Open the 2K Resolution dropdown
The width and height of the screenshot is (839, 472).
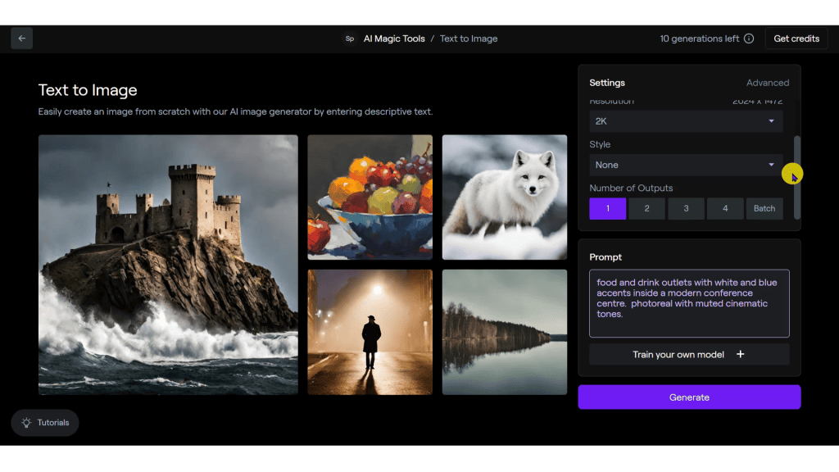pyautogui.click(x=686, y=120)
